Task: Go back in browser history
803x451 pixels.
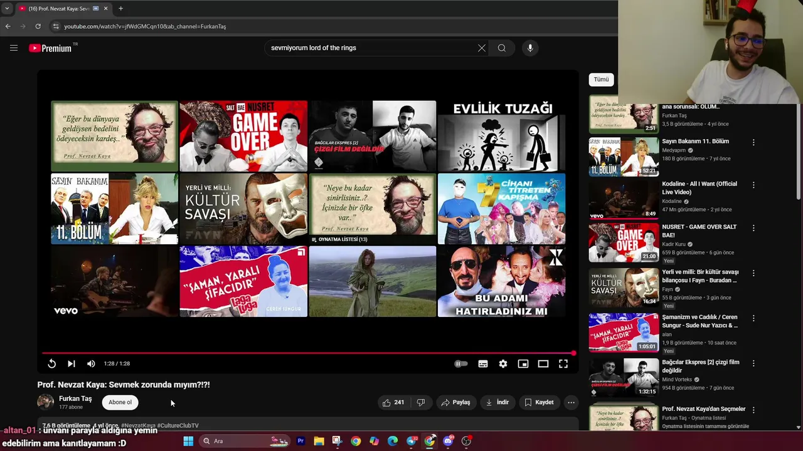Action: pos(8,26)
